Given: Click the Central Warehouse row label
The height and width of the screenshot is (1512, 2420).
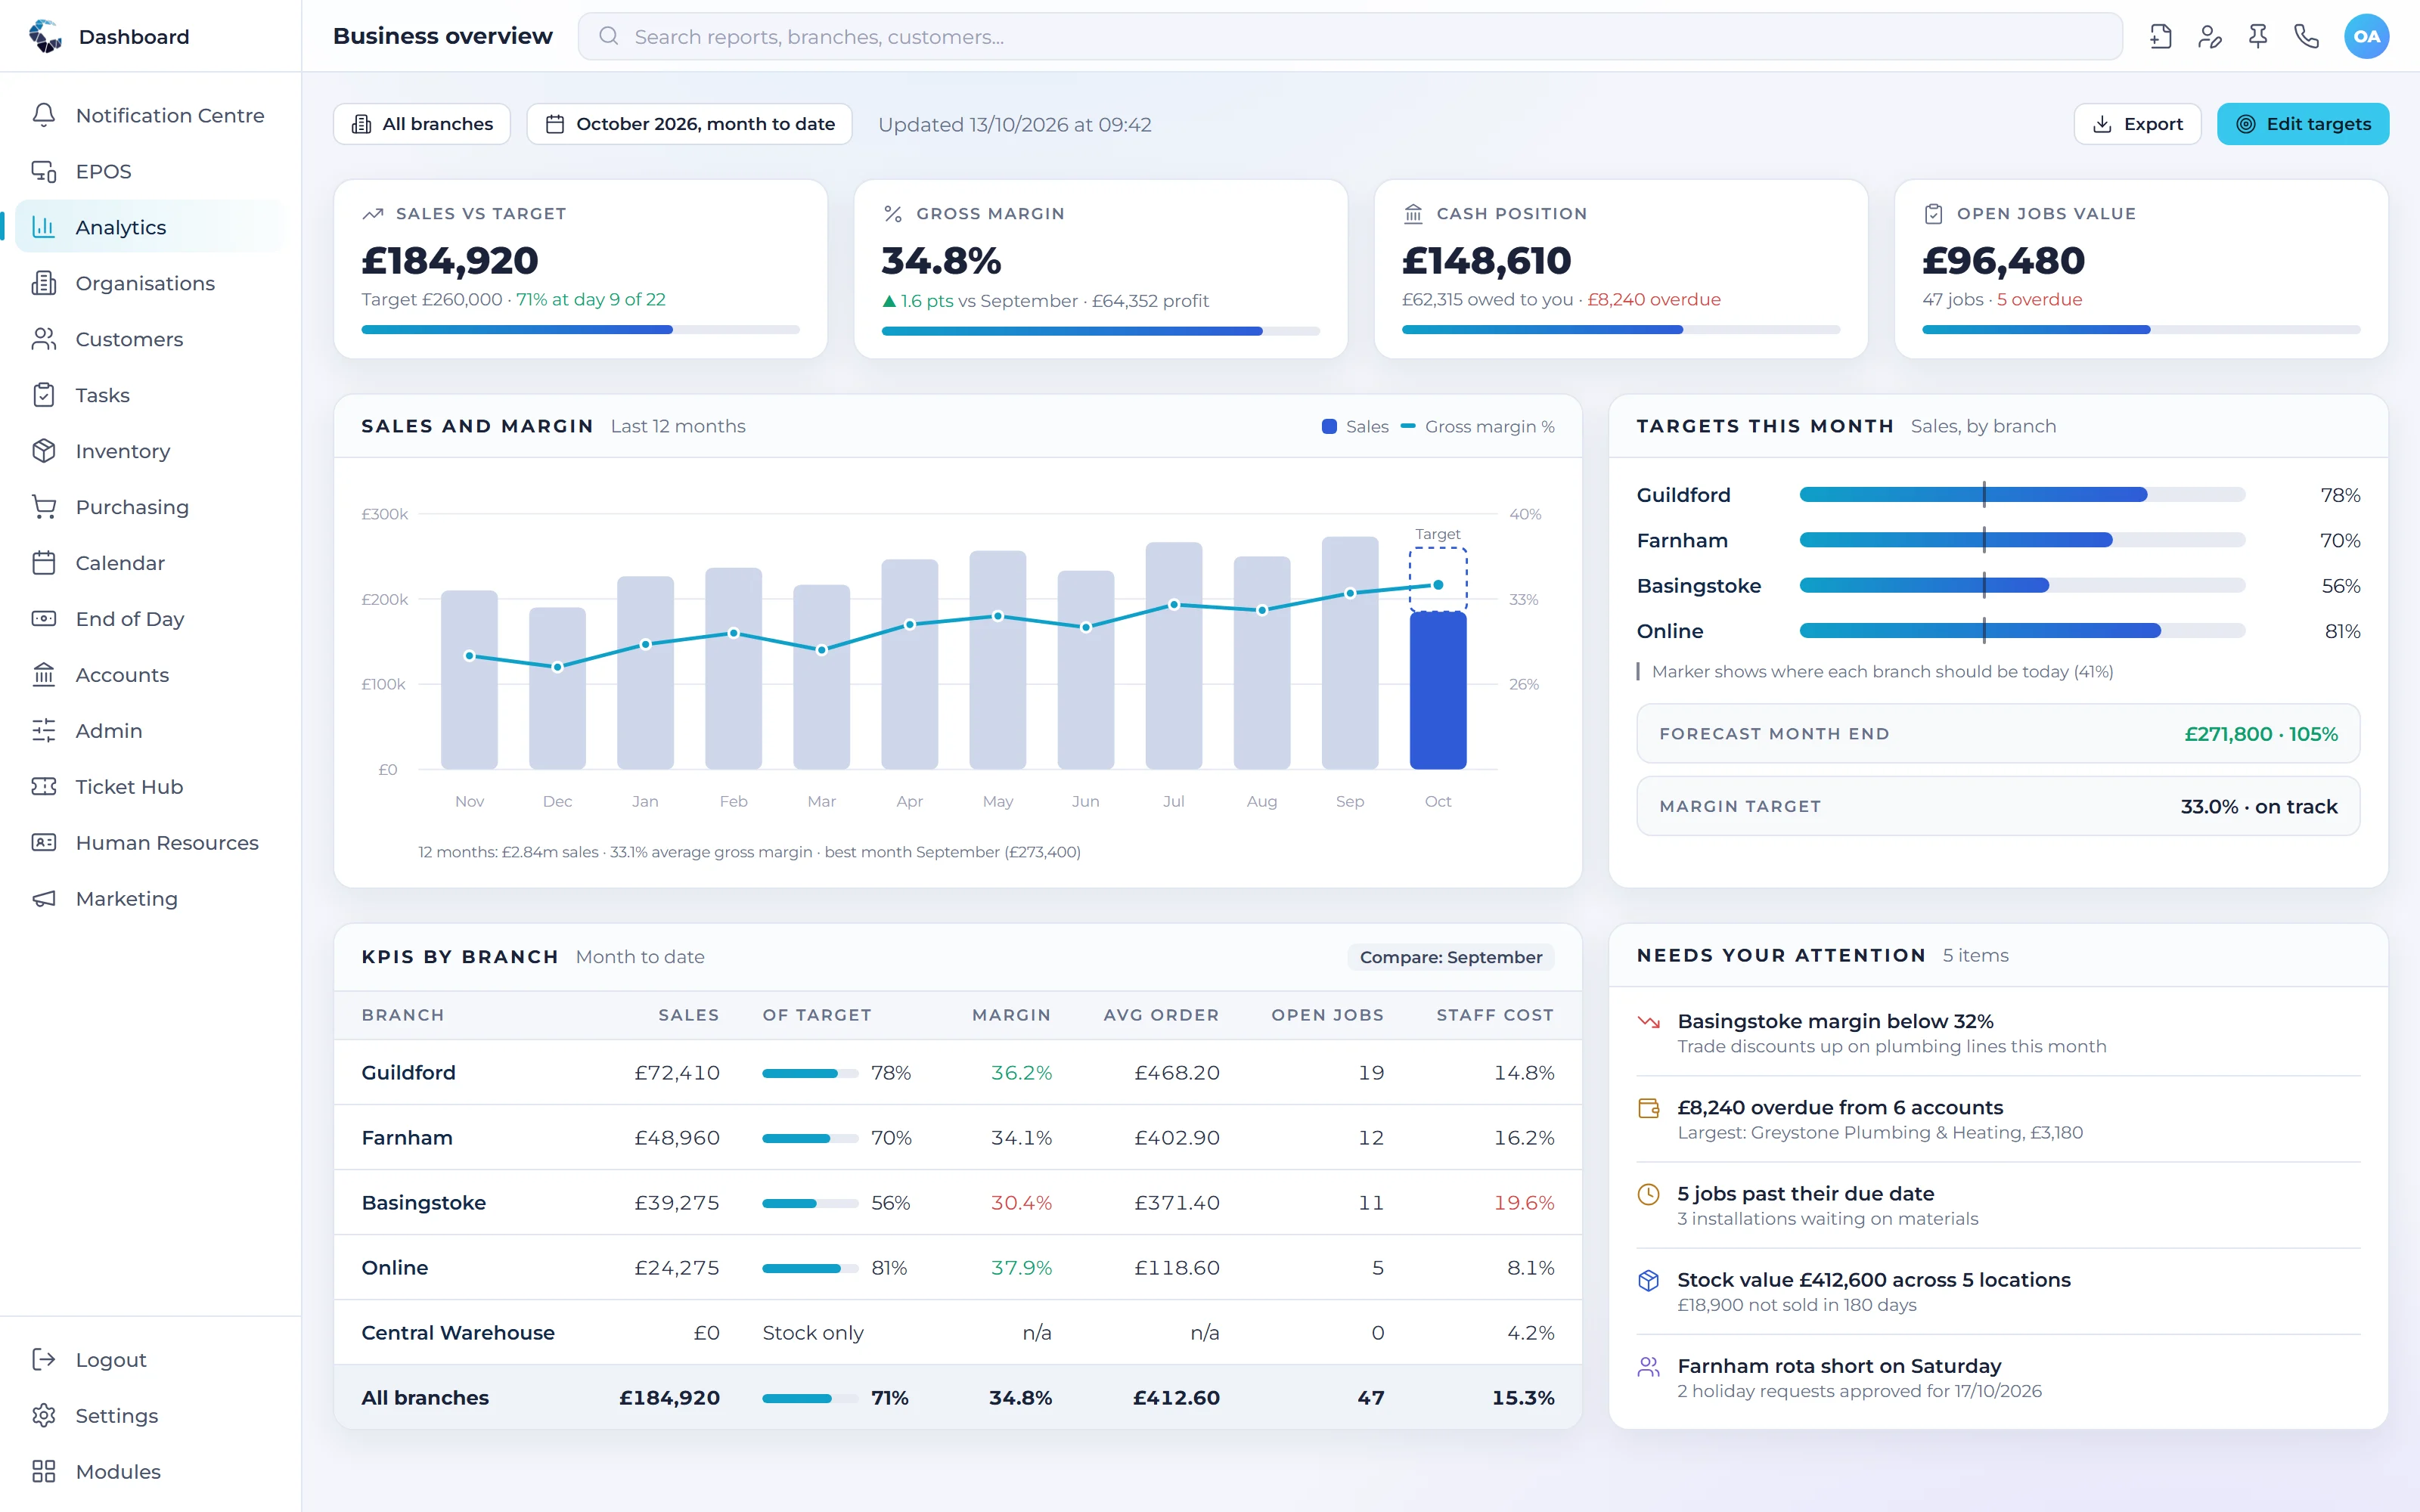Looking at the screenshot, I should click(458, 1333).
